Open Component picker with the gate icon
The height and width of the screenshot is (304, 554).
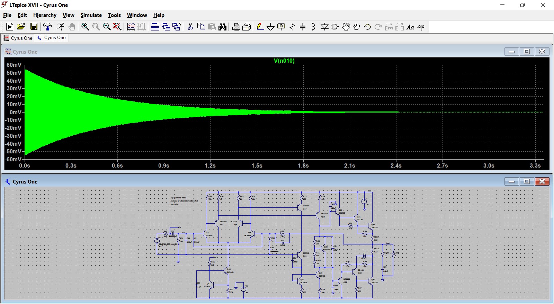coord(335,27)
